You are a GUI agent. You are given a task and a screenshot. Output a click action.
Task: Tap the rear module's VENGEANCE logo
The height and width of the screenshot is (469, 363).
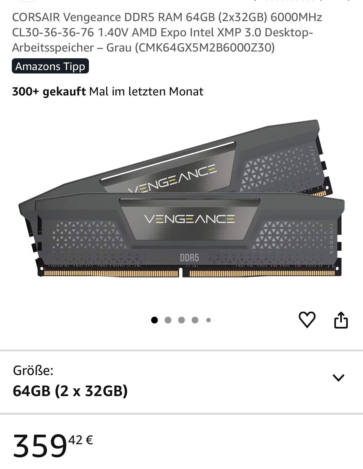pyautogui.click(x=172, y=178)
